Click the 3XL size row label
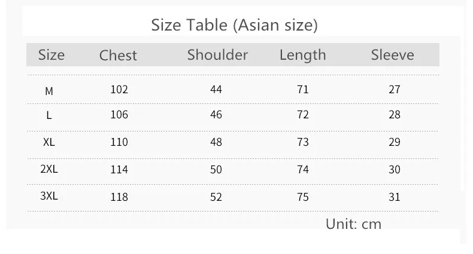This screenshot has width=473, height=254. coord(49,196)
